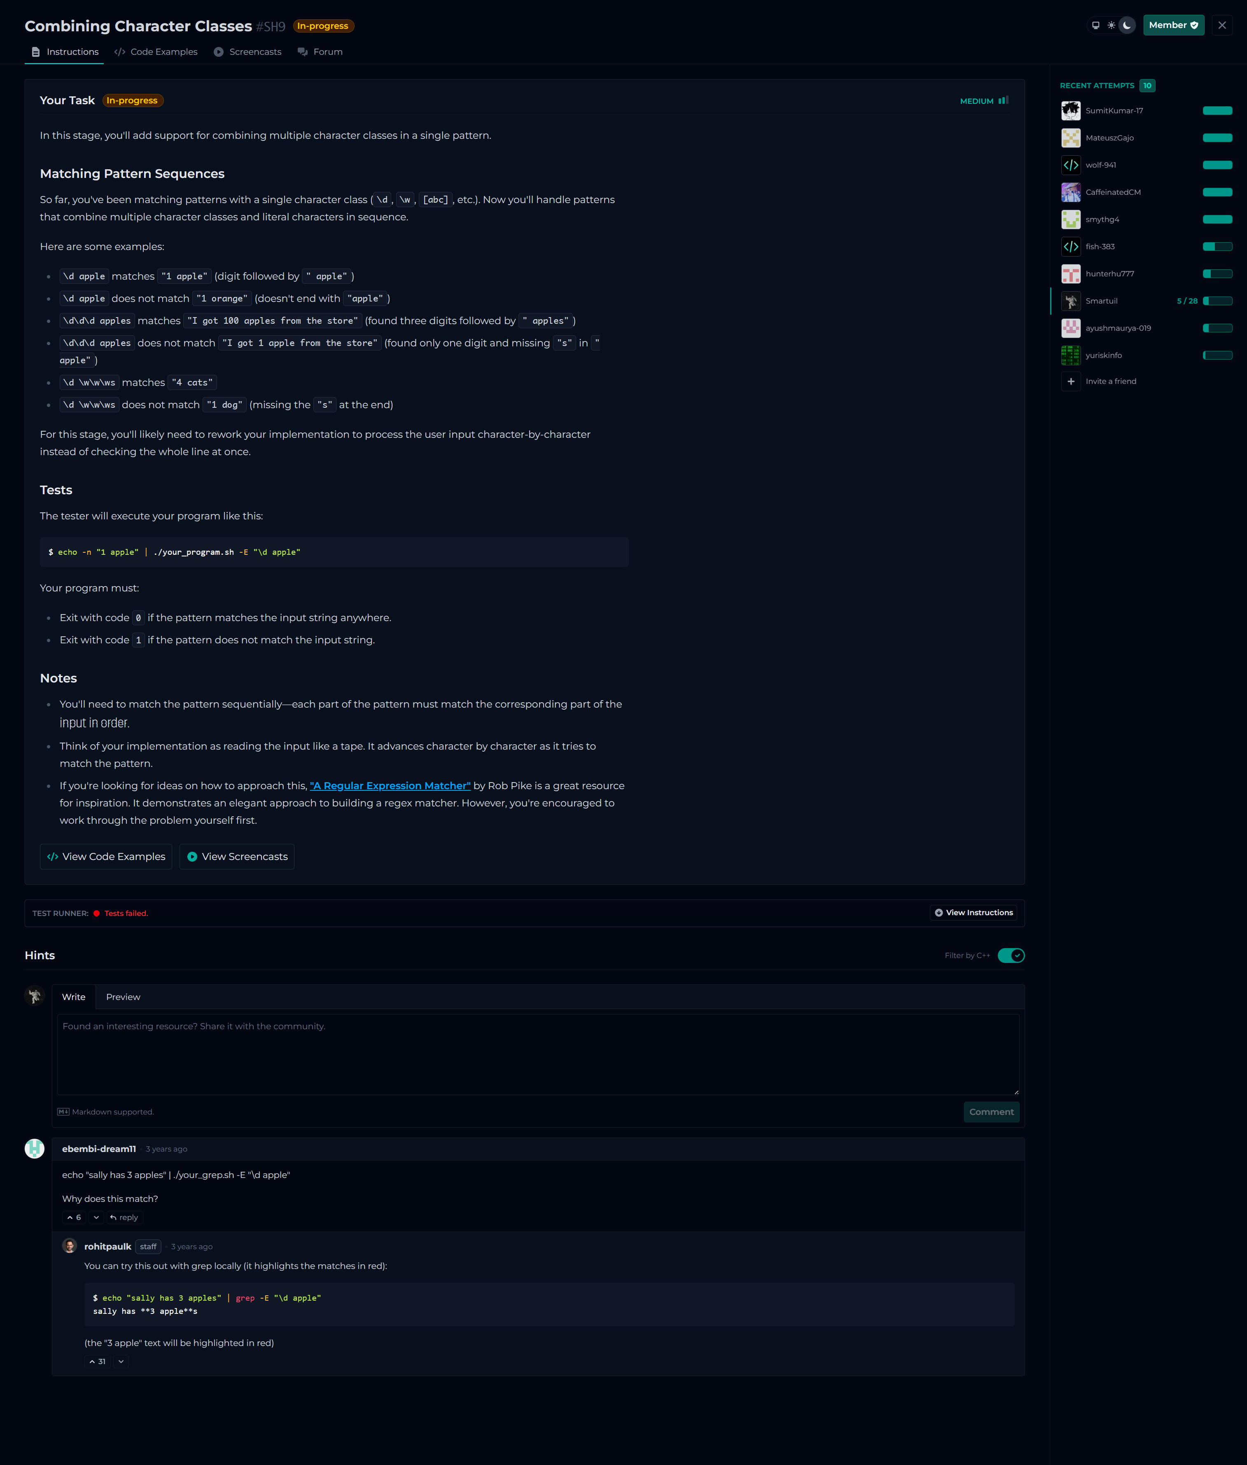Open the Forum tab
The image size is (1247, 1465).
[320, 52]
